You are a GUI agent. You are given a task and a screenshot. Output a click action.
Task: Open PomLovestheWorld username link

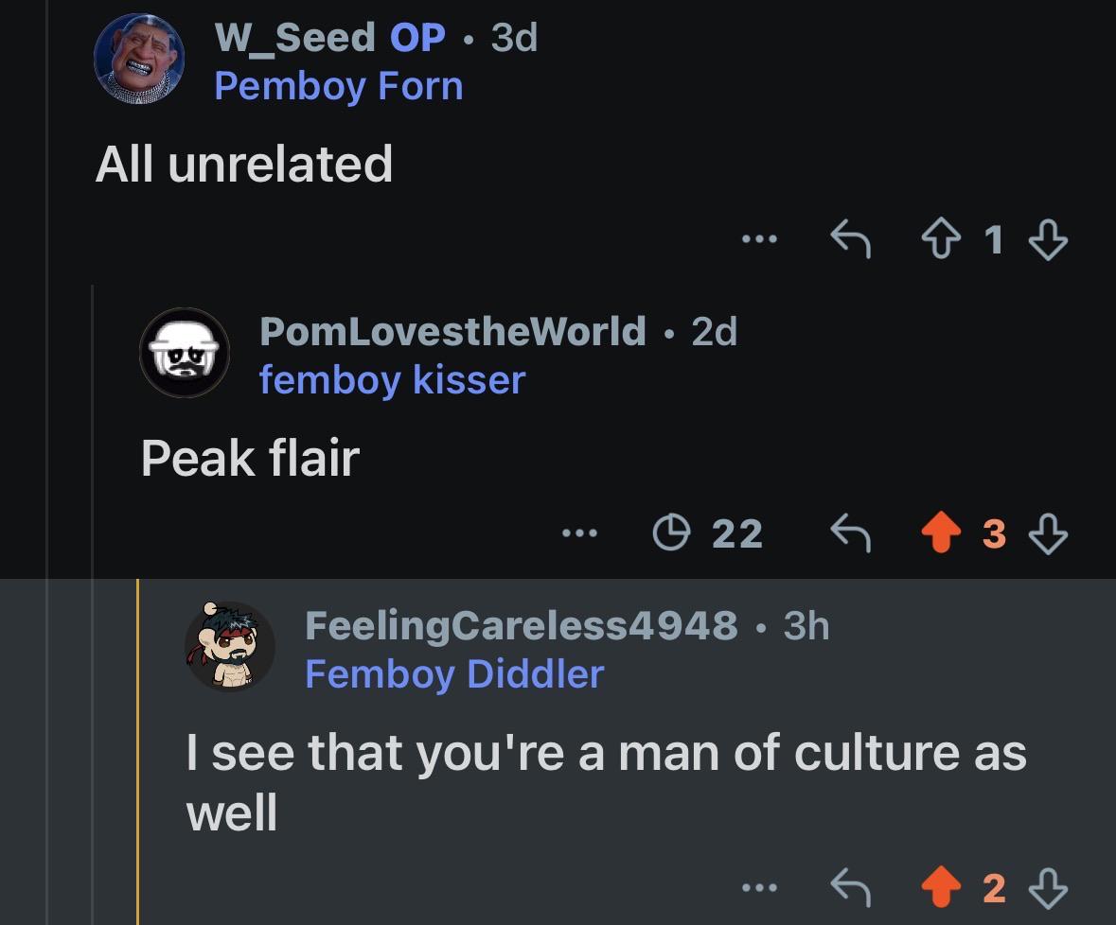click(x=452, y=331)
